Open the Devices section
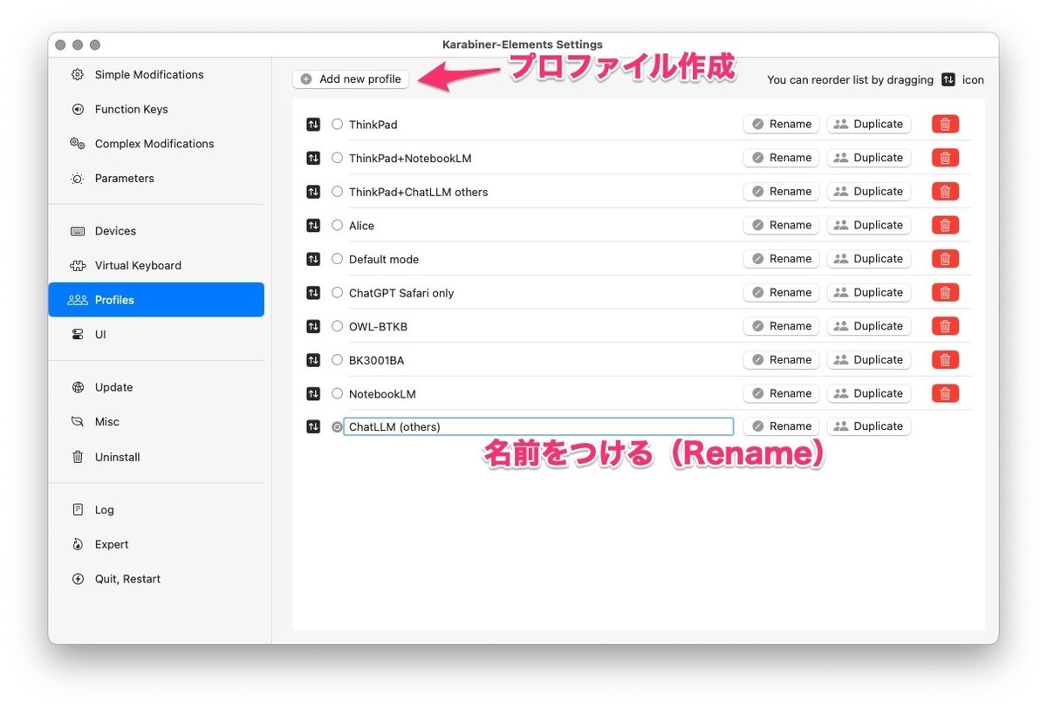The width and height of the screenshot is (1047, 708). (x=156, y=231)
